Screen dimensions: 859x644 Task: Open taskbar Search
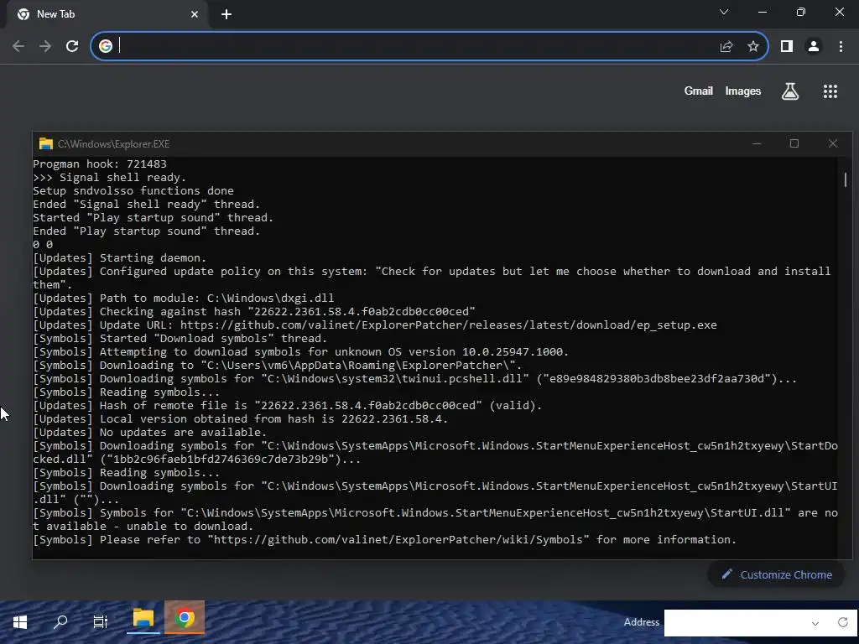60,621
